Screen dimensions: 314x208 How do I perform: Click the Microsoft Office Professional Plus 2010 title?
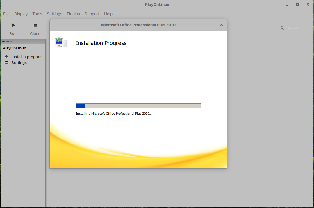[x=138, y=25]
